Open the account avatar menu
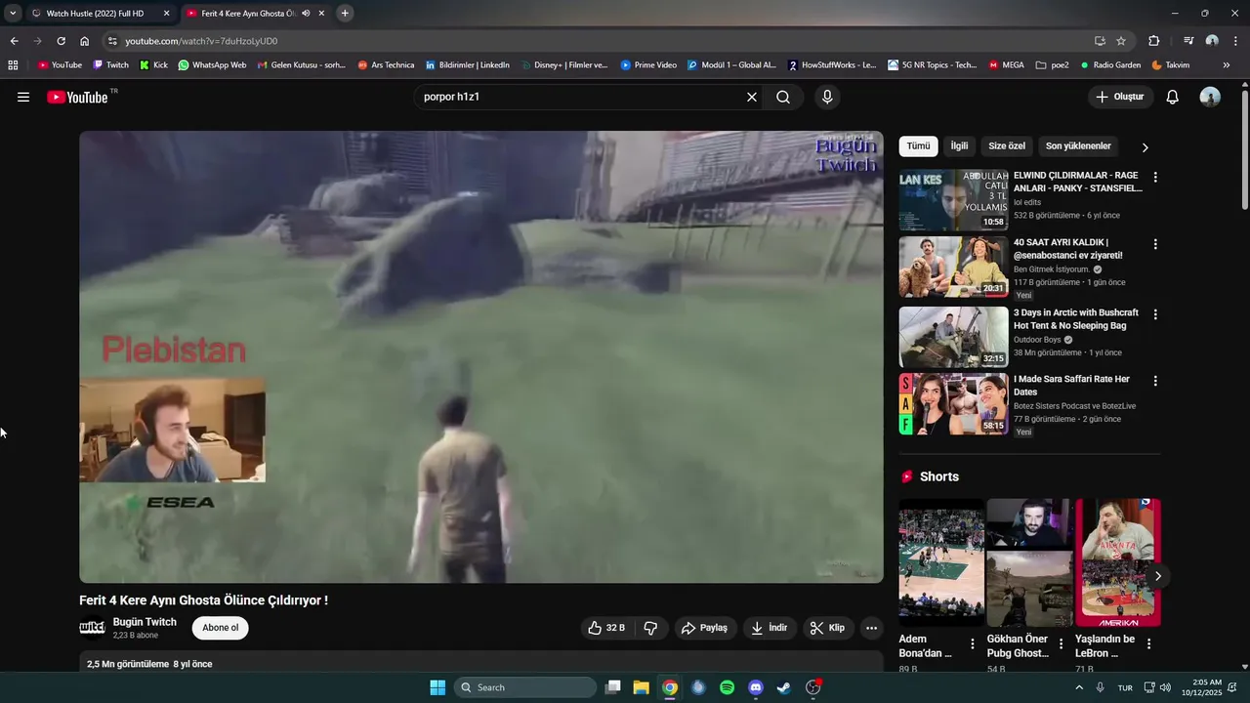The width and height of the screenshot is (1250, 703). (x=1210, y=97)
